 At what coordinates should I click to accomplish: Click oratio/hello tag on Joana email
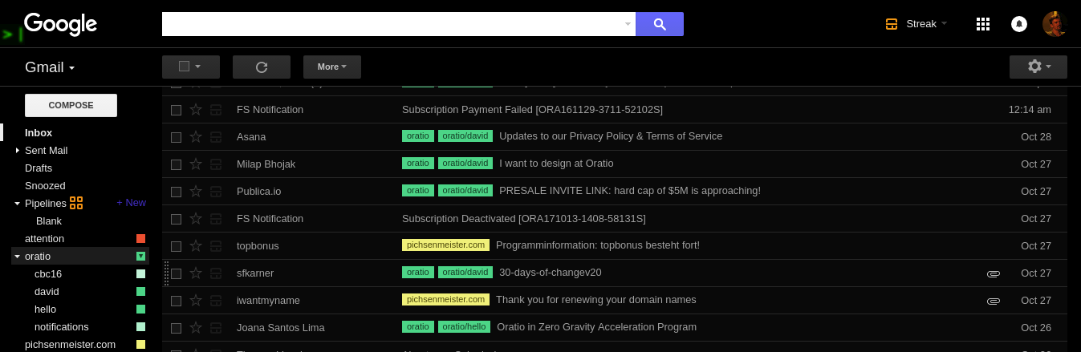click(x=464, y=326)
